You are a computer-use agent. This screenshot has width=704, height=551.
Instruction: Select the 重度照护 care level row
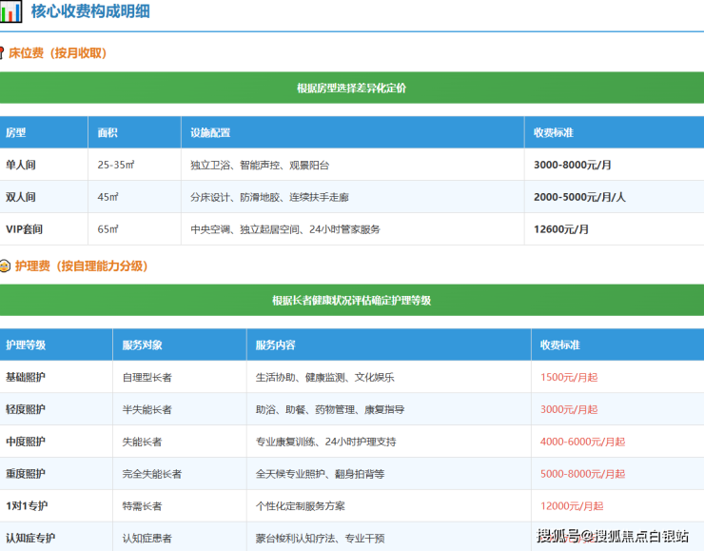[26, 474]
